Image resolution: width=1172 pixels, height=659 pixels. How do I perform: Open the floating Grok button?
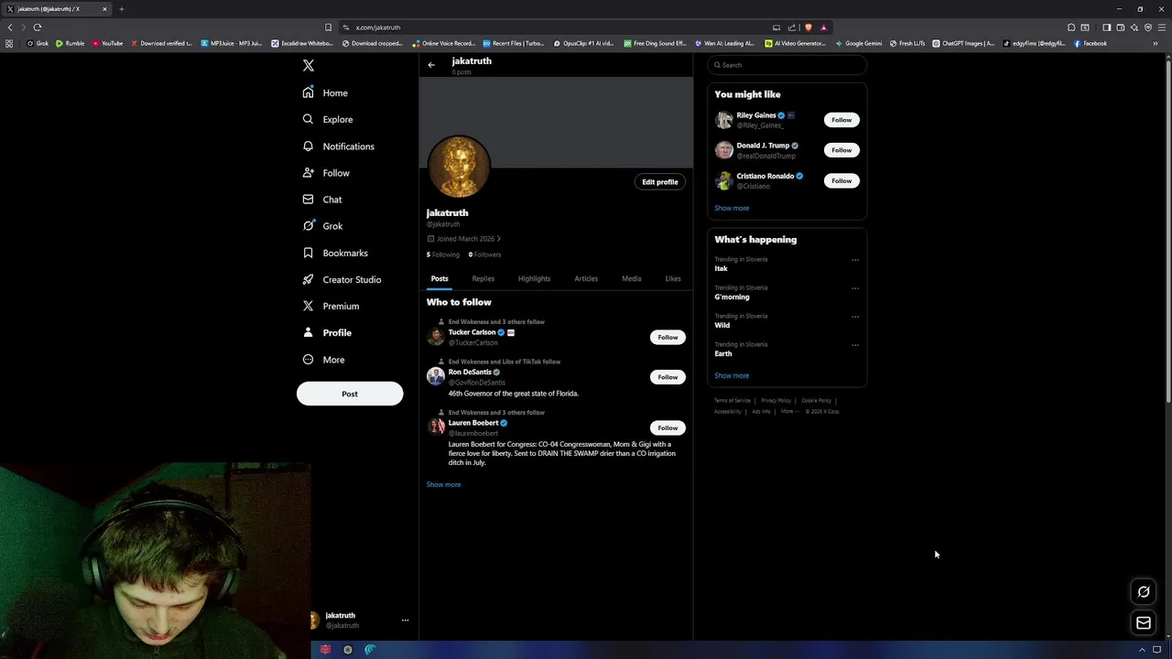(x=1144, y=592)
